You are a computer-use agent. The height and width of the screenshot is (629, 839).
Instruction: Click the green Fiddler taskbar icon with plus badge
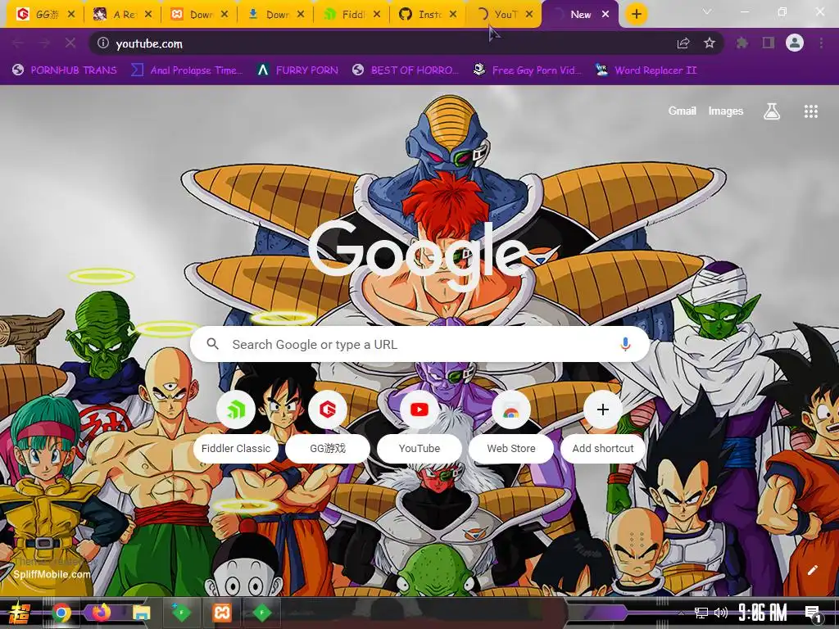tap(181, 613)
